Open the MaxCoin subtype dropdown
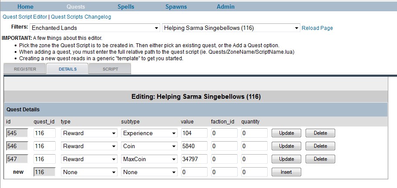 [x=149, y=159]
